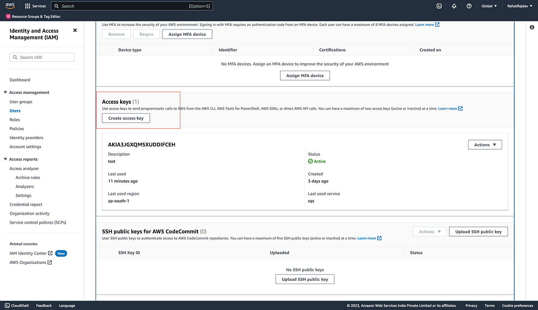Click Upload SSH public key
538x310 pixels.
point(478,231)
